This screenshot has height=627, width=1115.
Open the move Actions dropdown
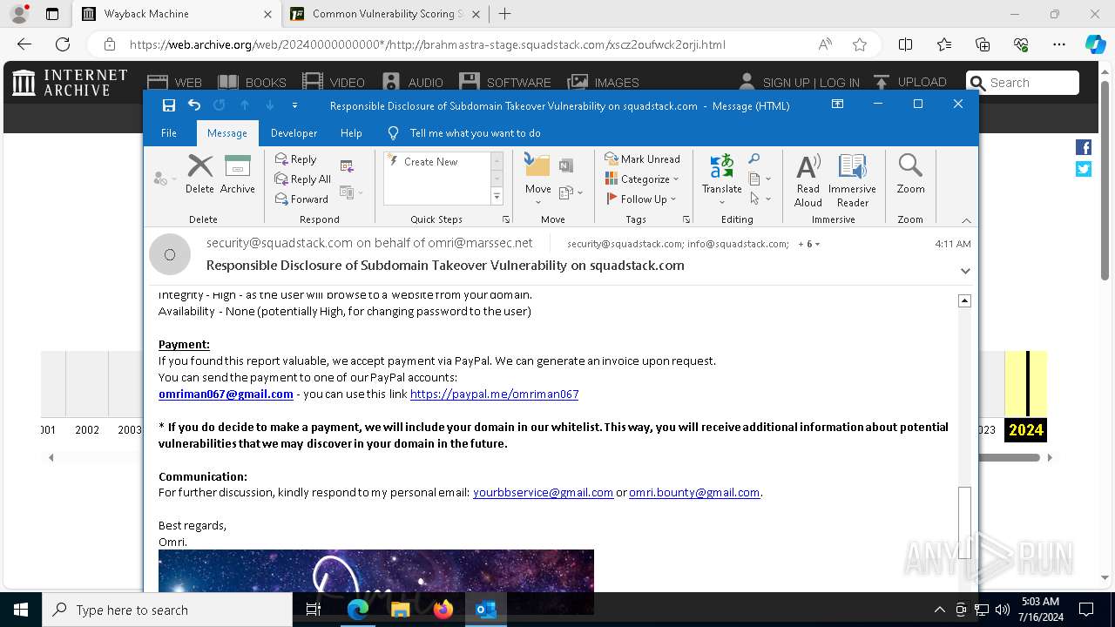click(571, 192)
